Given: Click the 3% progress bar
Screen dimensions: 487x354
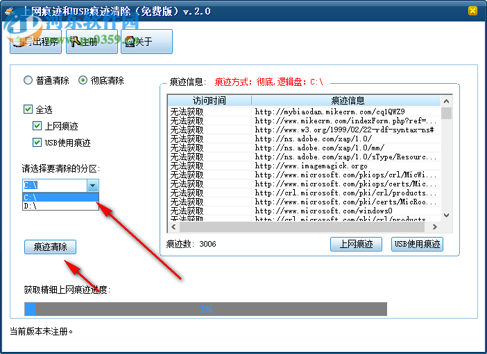Looking at the screenshot, I should point(205,309).
